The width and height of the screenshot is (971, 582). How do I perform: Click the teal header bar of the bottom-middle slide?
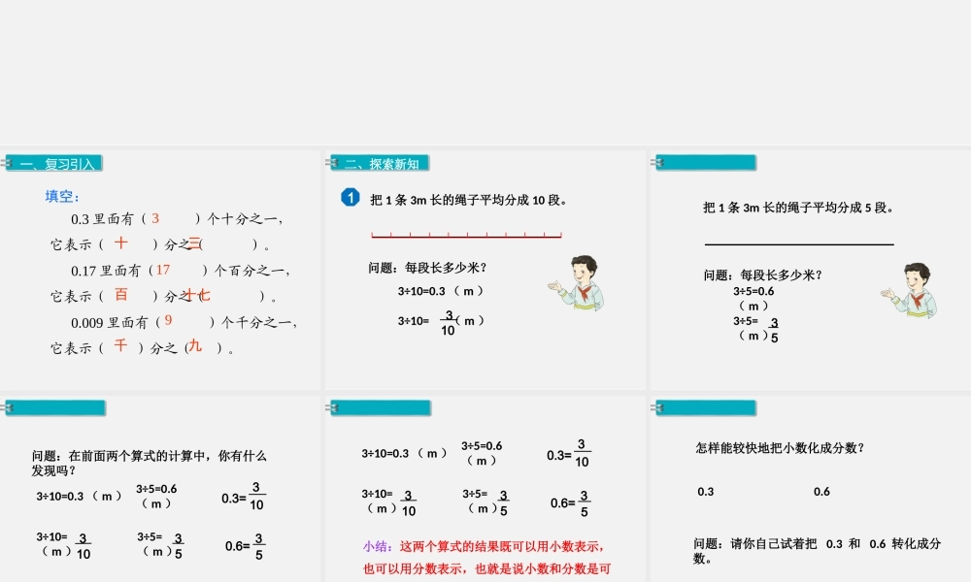point(379,407)
